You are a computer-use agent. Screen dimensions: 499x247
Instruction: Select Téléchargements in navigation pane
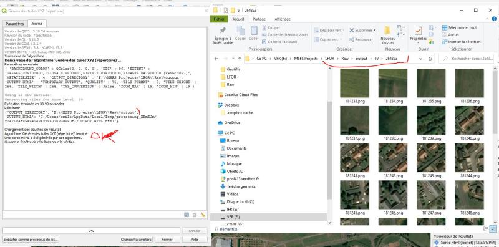pos(238,186)
